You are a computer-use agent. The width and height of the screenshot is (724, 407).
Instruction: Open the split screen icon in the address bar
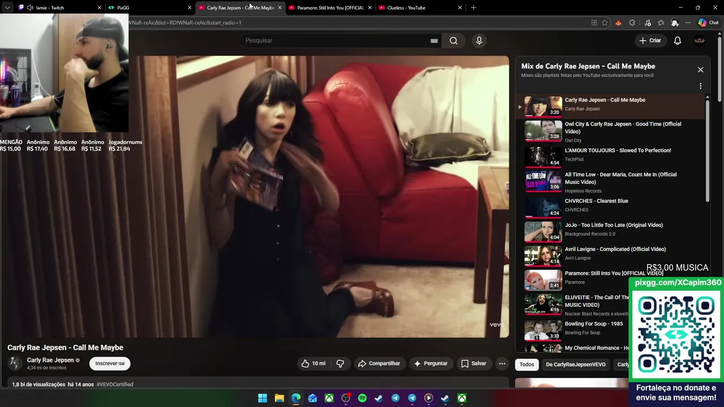594,23
